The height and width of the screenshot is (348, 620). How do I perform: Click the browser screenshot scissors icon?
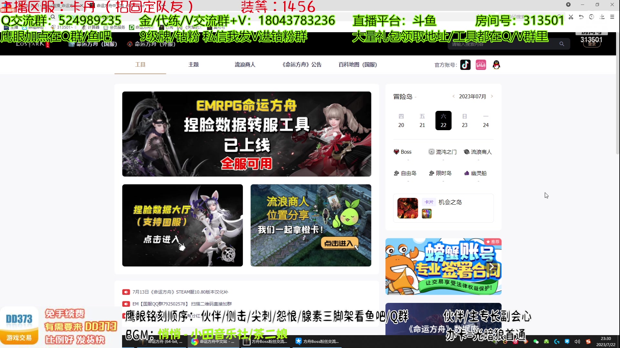571,17
